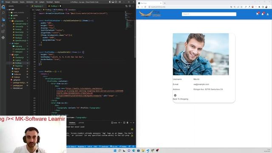The height and width of the screenshot is (153, 272).
Task: Click the profile photo on the card
Action: (201, 54)
